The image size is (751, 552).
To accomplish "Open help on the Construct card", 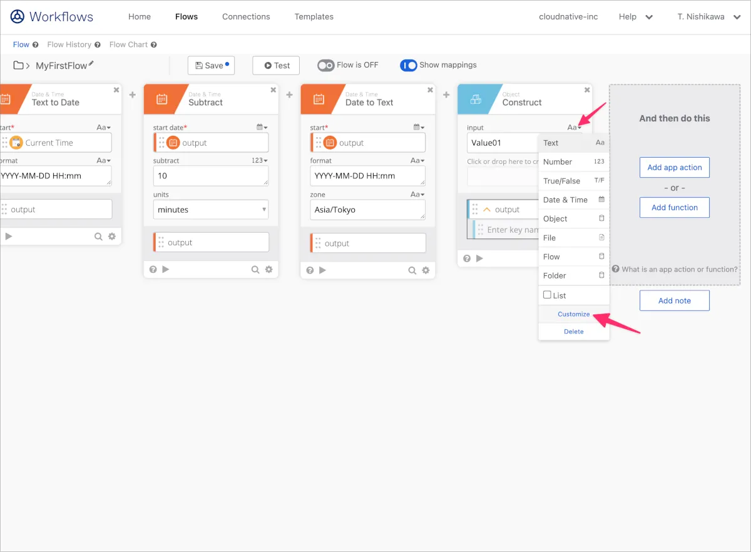I will point(467,258).
